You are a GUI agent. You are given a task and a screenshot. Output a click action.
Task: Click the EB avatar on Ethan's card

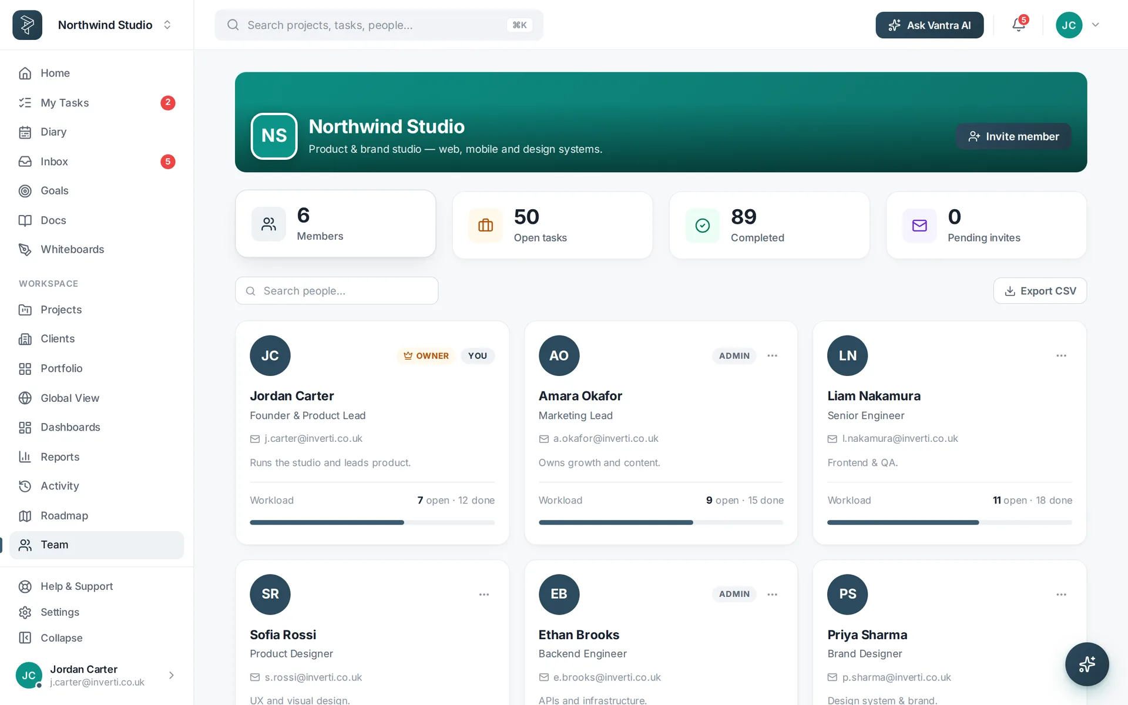coord(559,594)
